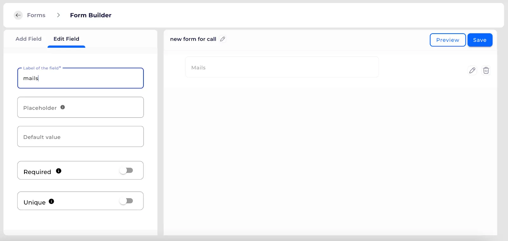Screen dimensions: 508x241
Task: Click the form title 'new form for call'
Action: point(193,39)
